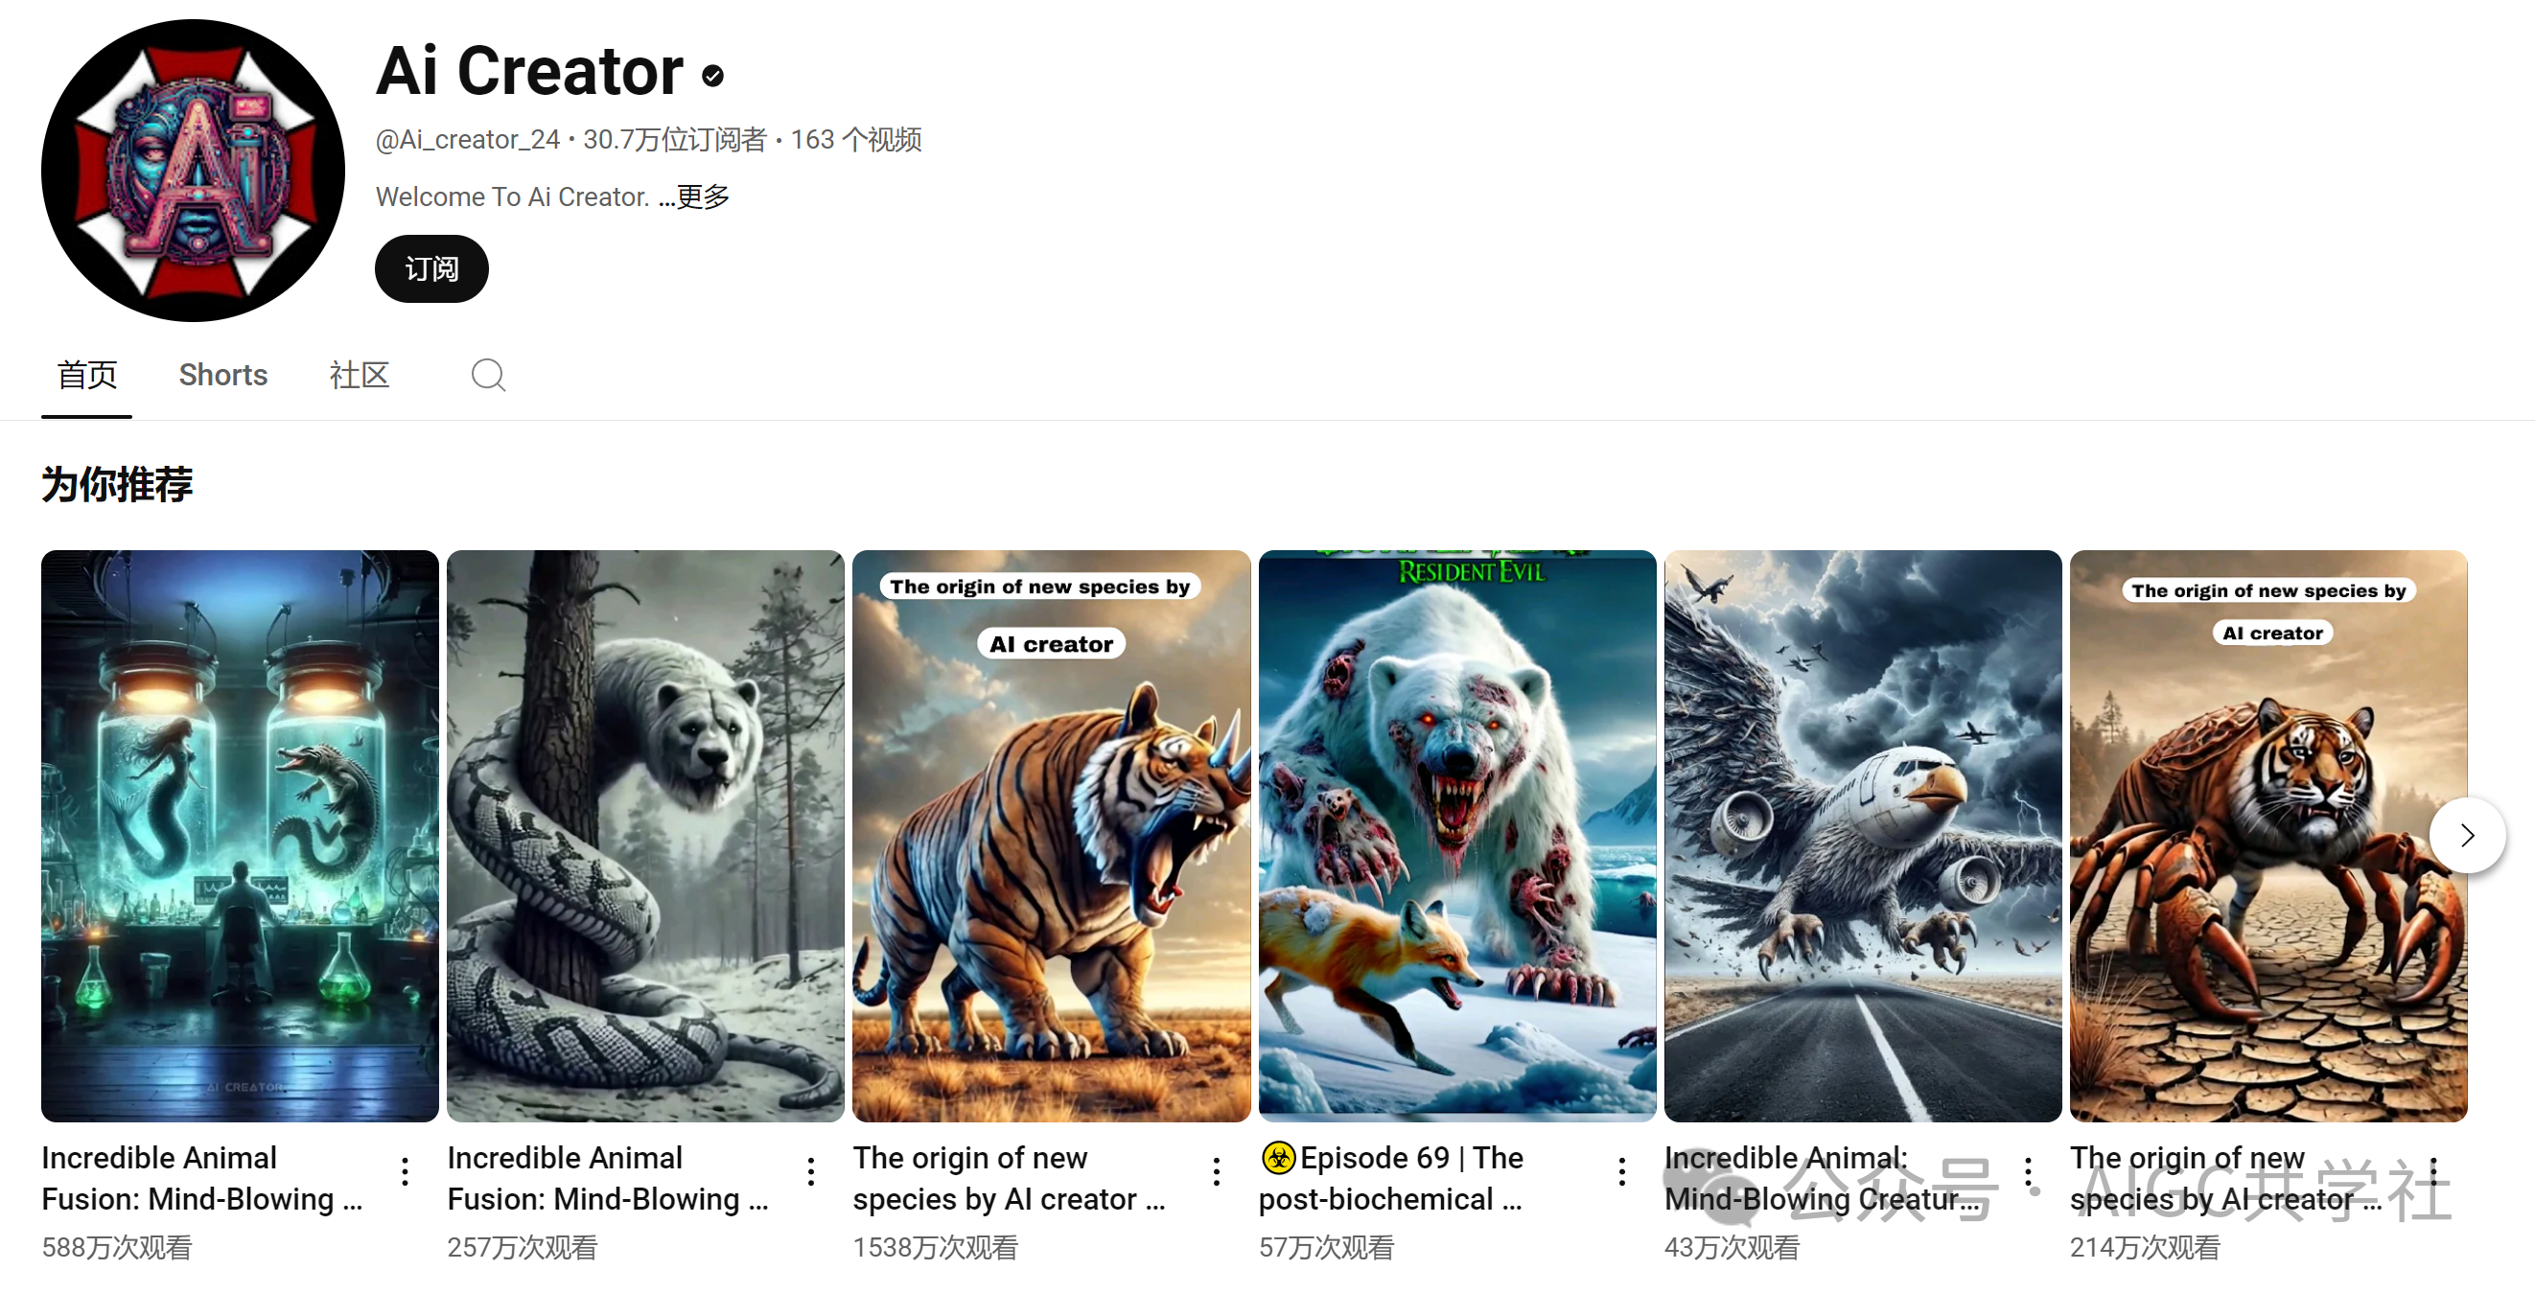Viewport: 2535px width, 1293px height.
Task: Click next arrow to show more recommended videos
Action: tap(2467, 836)
